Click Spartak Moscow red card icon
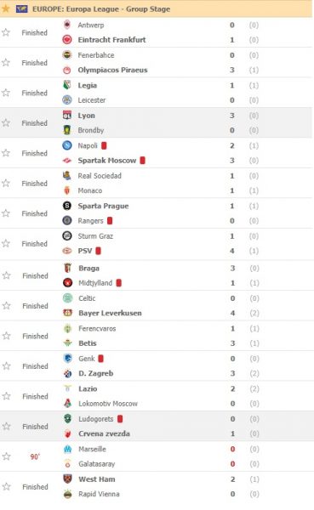This screenshot has width=314, height=510. (142, 161)
